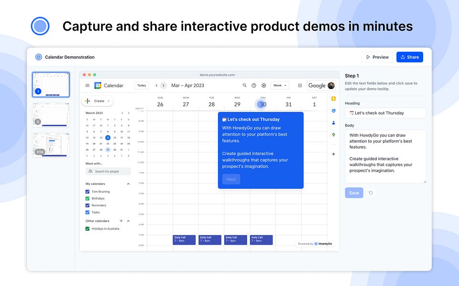Select the CTA slide thumbnail

pyautogui.click(x=51, y=145)
